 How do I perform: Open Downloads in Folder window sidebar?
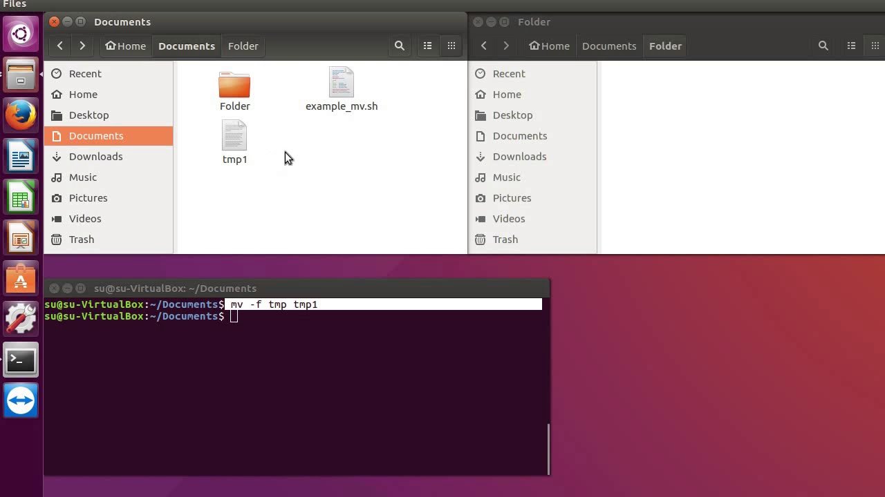tap(532, 156)
